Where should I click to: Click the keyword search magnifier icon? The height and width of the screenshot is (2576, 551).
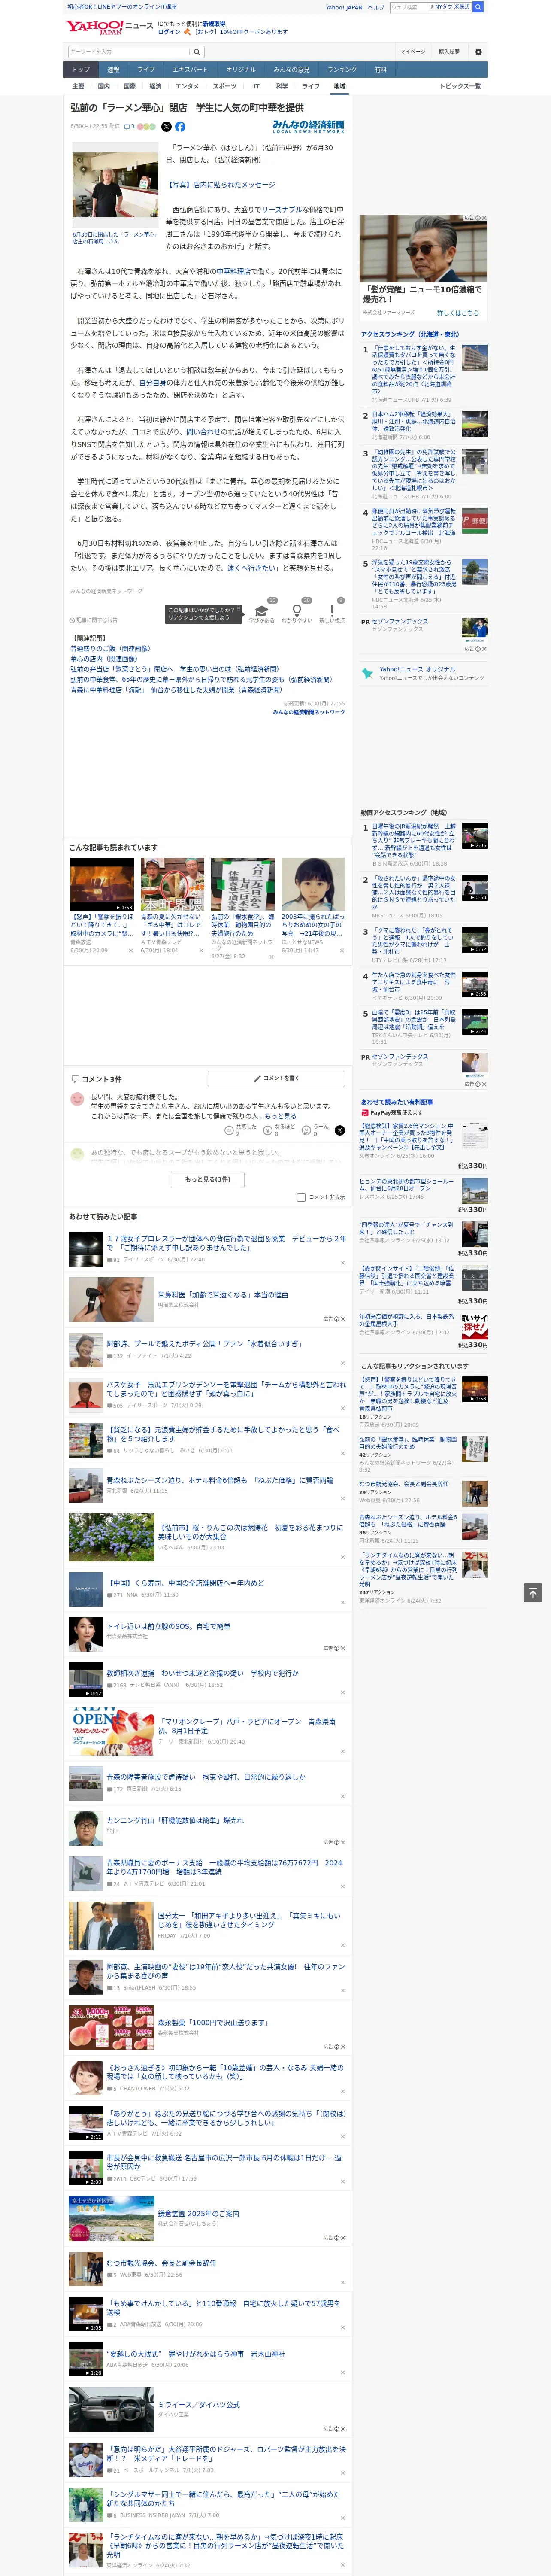coord(197,51)
